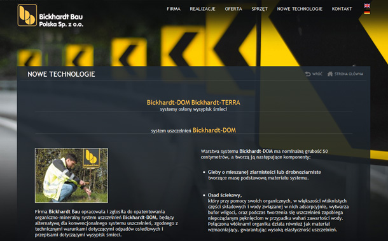Click the Osad ściekowy bullet heading
388x241 pixels.
(x=225, y=195)
